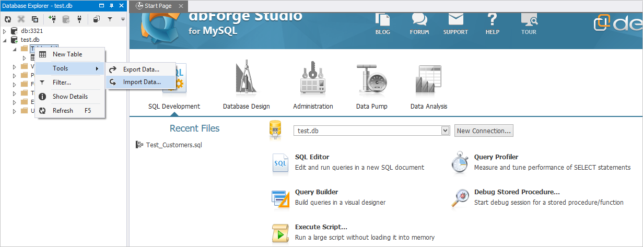Select the db:3321 connection node
The image size is (643, 247).
(32, 31)
